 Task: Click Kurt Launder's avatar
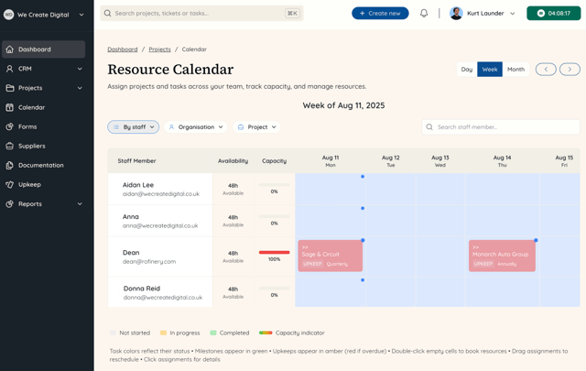coord(456,14)
